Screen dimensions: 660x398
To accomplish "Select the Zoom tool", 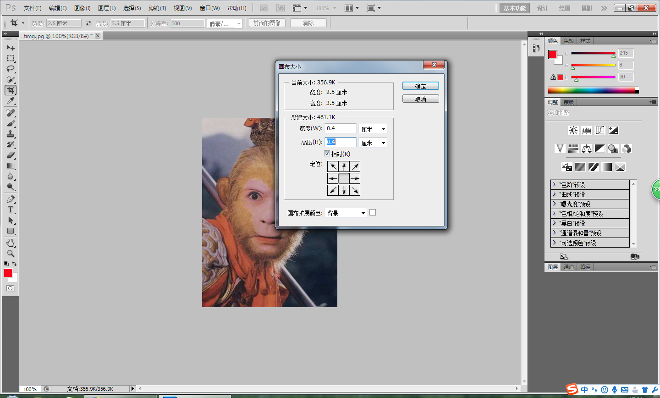I will (x=11, y=253).
